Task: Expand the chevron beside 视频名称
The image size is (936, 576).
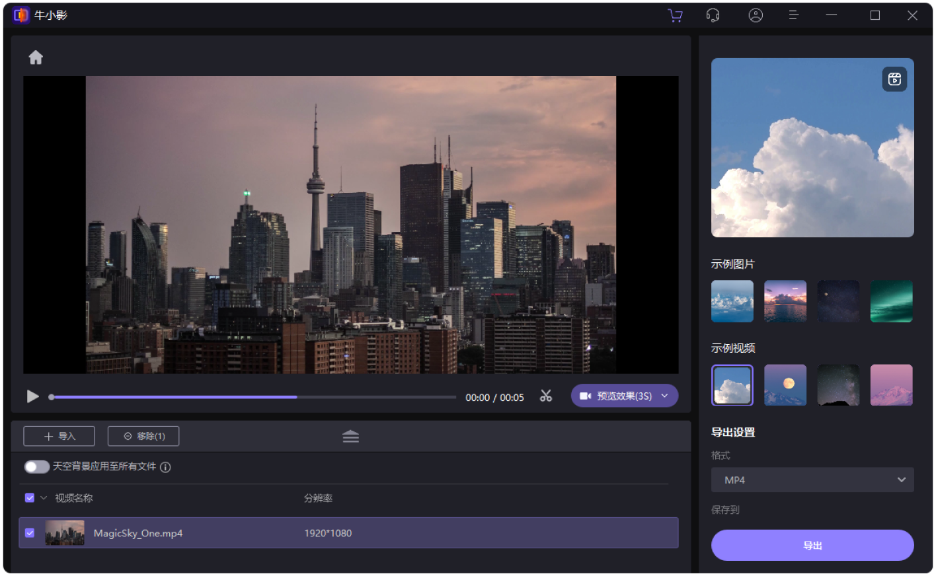Action: pyautogui.click(x=44, y=498)
